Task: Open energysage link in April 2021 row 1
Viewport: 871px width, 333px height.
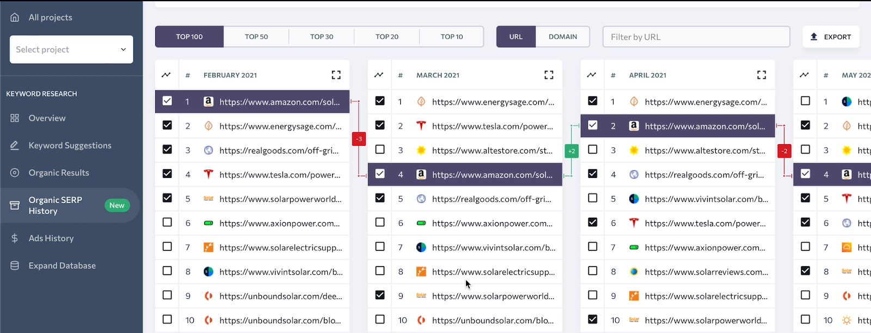Action: [x=706, y=102]
